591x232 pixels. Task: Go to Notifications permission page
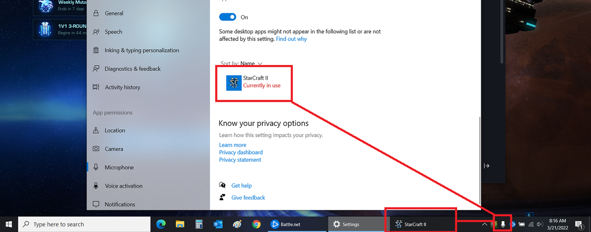click(x=120, y=204)
